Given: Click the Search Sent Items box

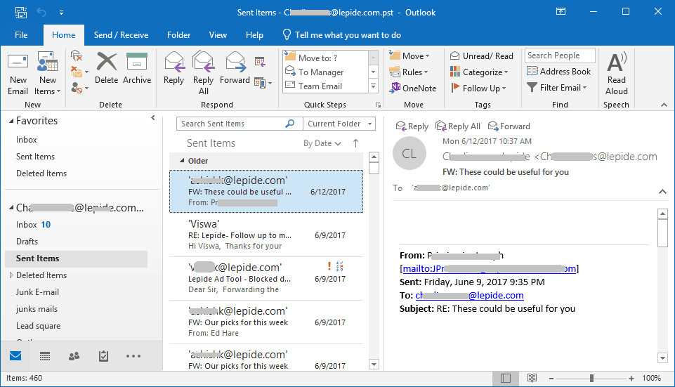Looking at the screenshot, I should (240, 124).
